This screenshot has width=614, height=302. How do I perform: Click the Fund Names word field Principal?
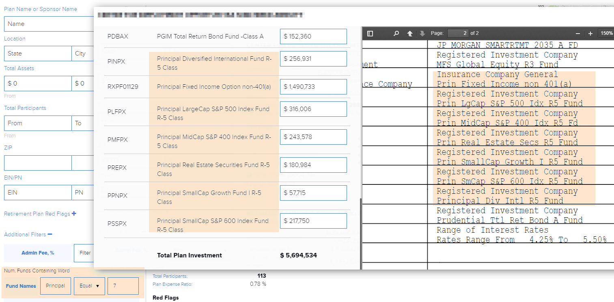point(56,286)
